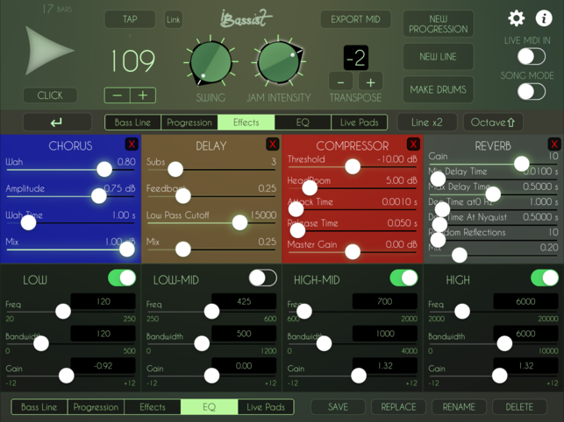Click the CLICK metronome button

coord(50,95)
